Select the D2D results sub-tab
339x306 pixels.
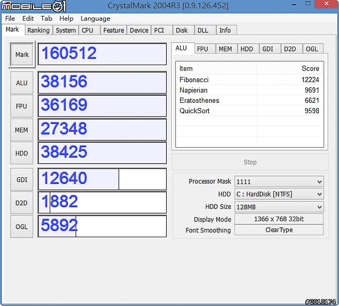(292, 49)
